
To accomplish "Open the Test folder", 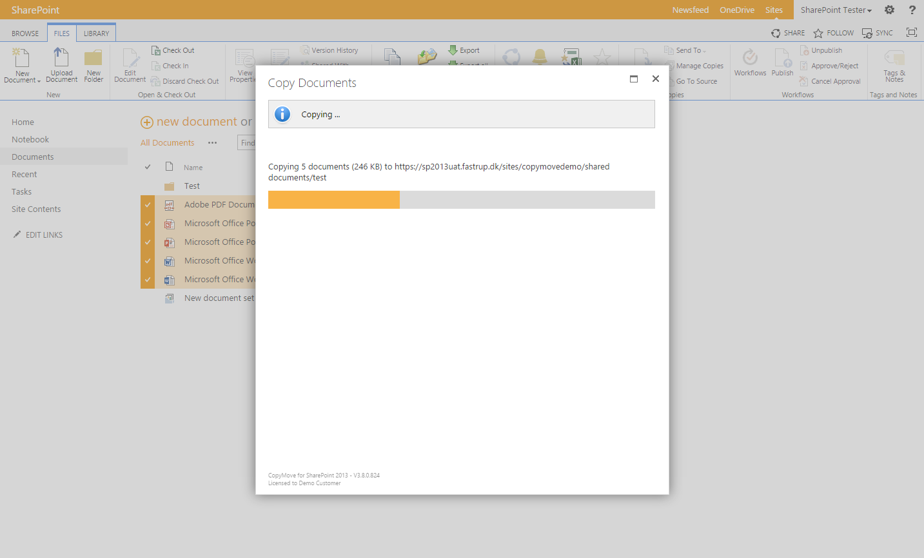I will pyautogui.click(x=192, y=186).
